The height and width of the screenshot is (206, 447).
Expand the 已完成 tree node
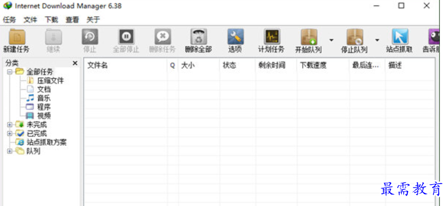tap(10, 134)
